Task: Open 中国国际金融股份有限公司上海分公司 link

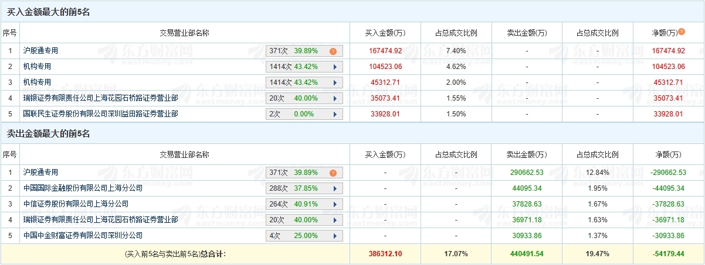Action: [83, 188]
